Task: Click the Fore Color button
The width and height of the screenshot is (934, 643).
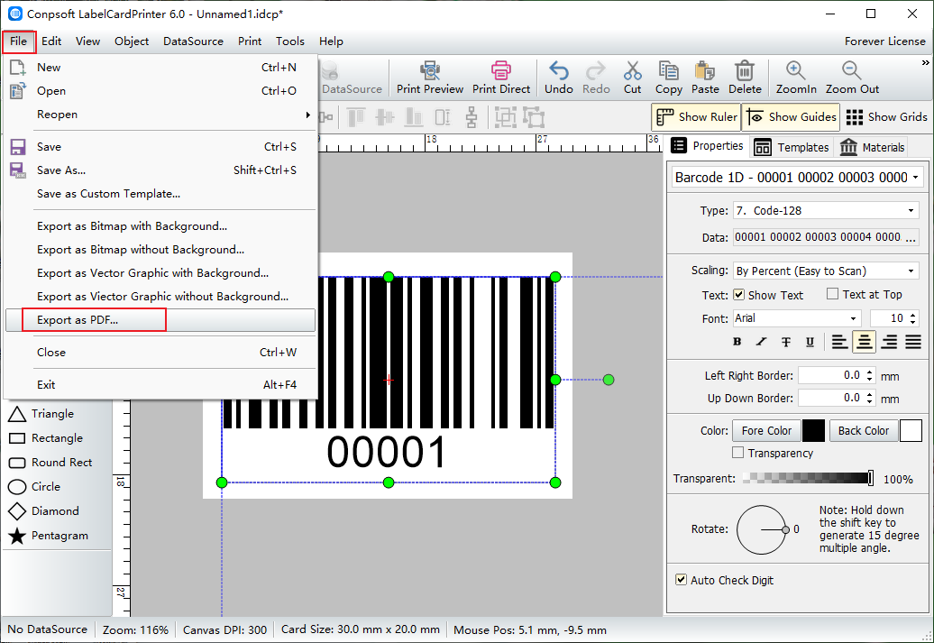Action: (x=766, y=431)
